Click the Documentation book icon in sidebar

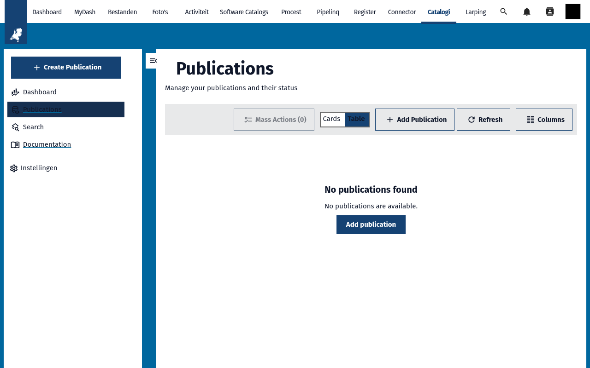(15, 144)
